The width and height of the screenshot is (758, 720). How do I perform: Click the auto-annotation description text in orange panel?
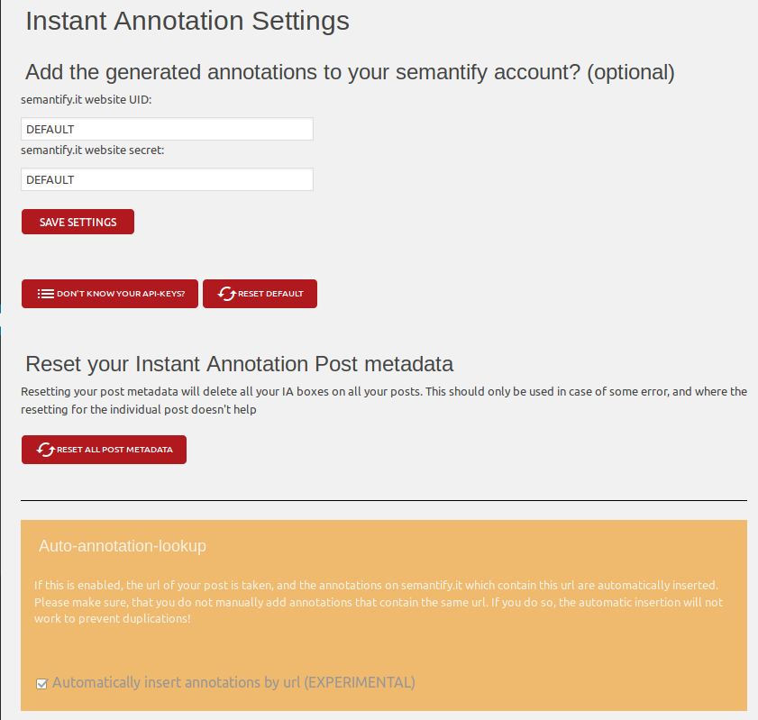(x=379, y=602)
